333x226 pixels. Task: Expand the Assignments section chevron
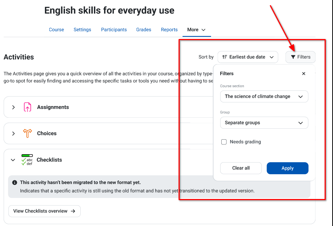14,107
